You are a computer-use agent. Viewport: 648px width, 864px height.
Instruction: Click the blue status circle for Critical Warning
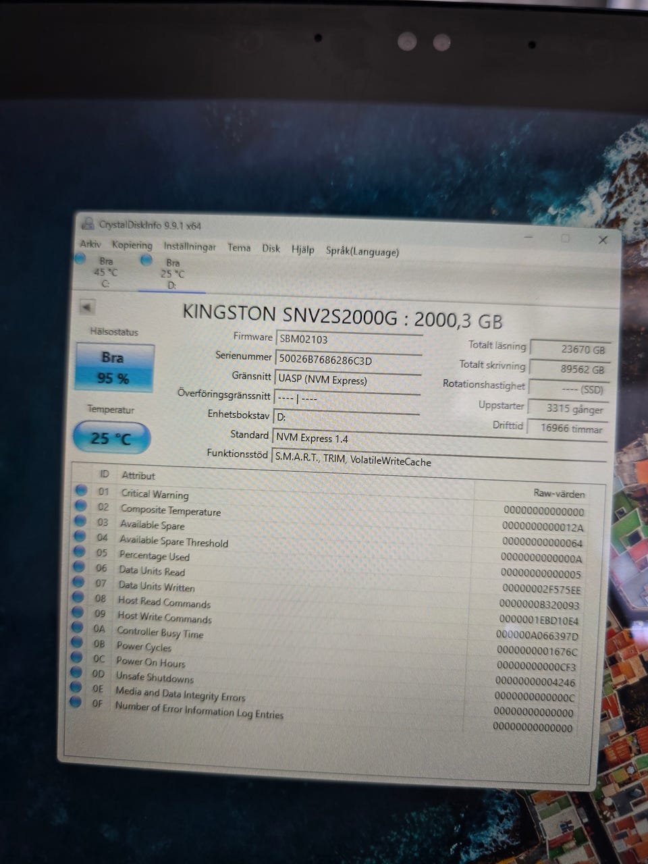(81, 490)
